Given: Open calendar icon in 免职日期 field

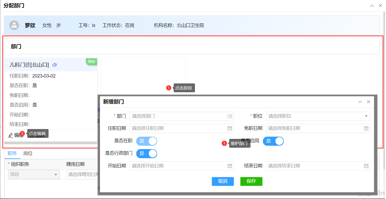Looking at the screenshot, I should (x=366, y=128).
